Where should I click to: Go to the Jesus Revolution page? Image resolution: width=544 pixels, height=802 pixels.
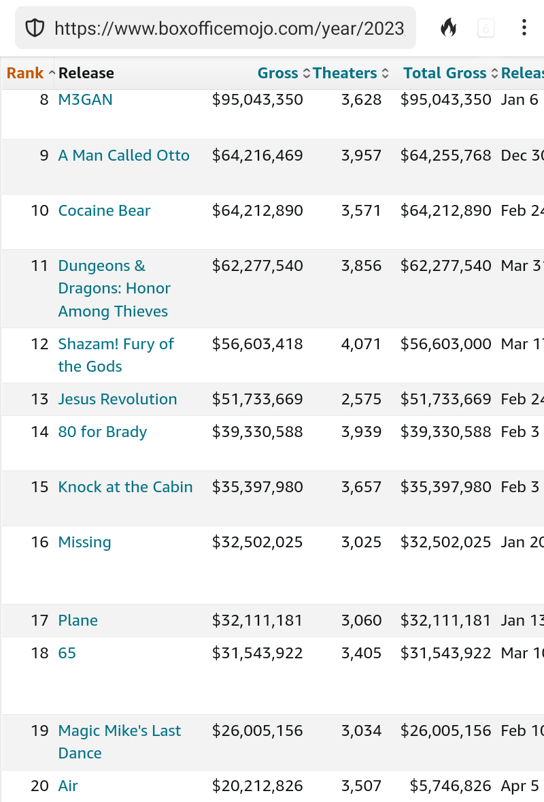[x=118, y=400]
